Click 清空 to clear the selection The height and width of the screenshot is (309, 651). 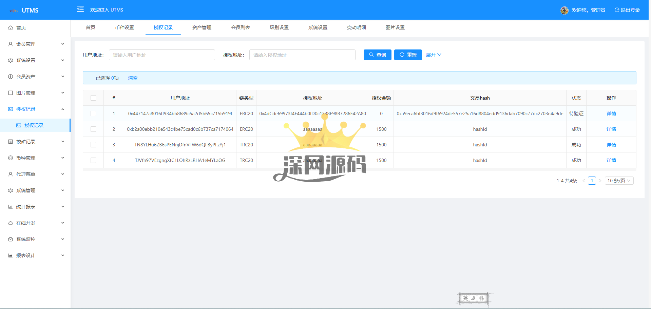click(133, 78)
